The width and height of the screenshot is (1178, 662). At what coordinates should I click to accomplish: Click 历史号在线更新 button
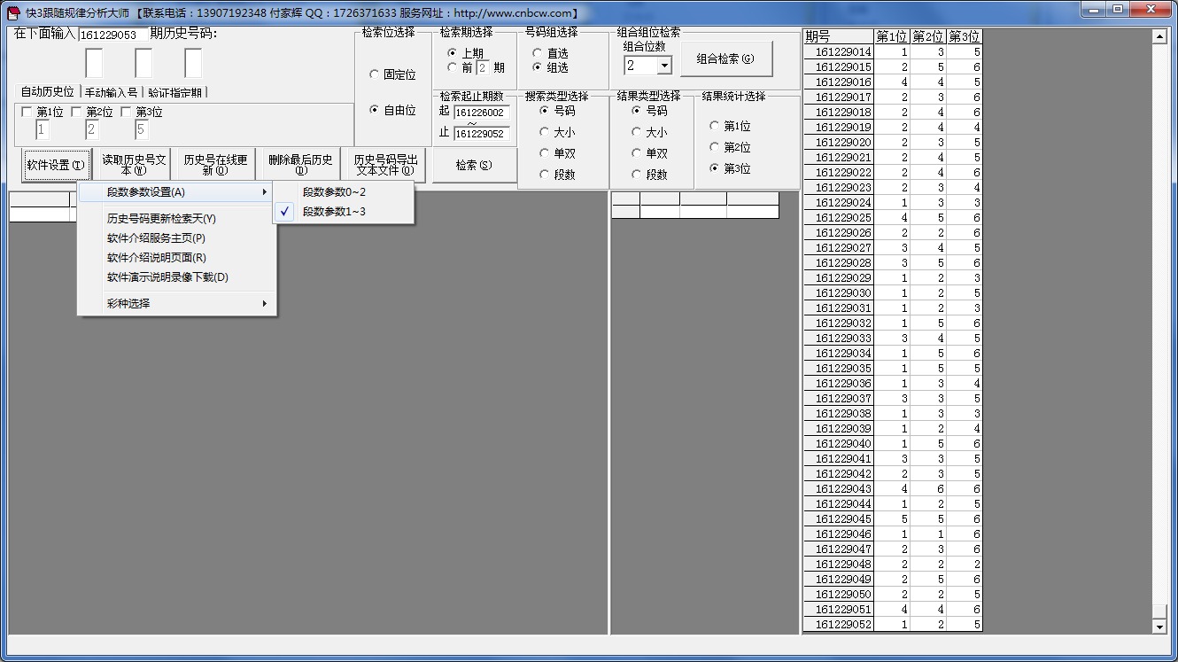[x=215, y=166]
